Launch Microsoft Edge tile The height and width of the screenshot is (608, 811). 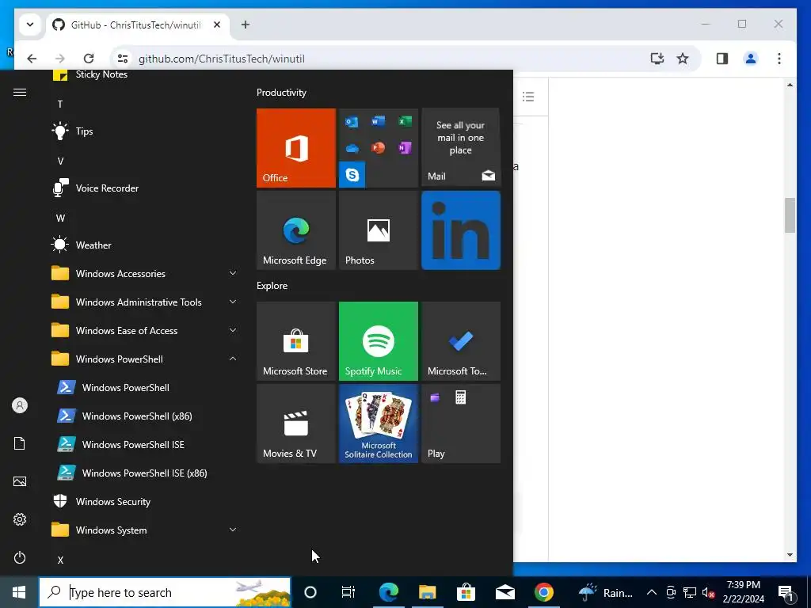coord(296,230)
